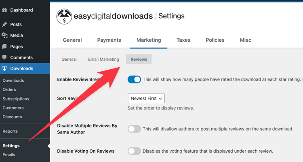Open the Orders submenu link
This screenshot has width=303, height=162.
pos(9,90)
